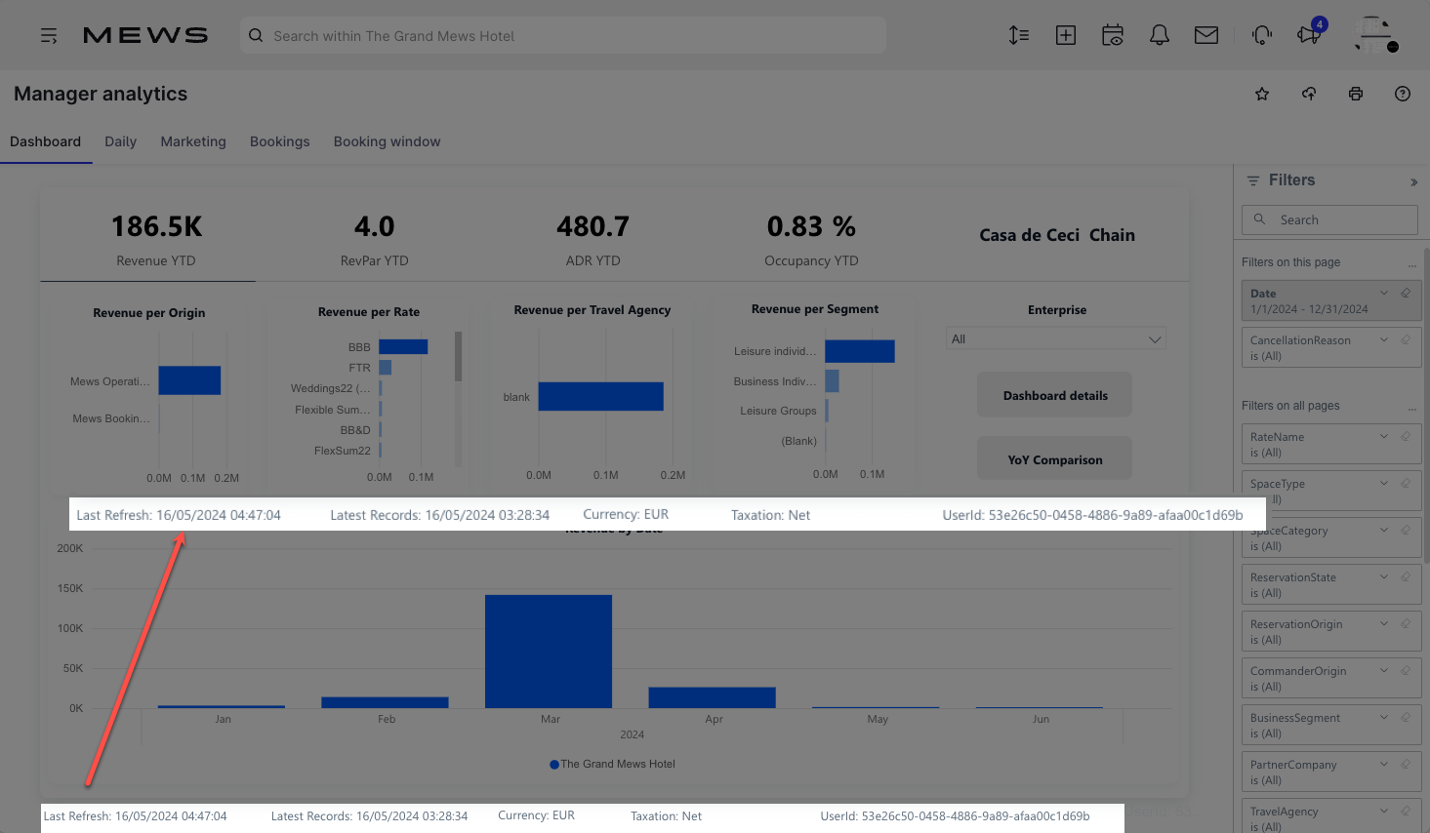1430x833 pixels.
Task: Select the Apr bar in revenue chart
Action: [x=712, y=697]
